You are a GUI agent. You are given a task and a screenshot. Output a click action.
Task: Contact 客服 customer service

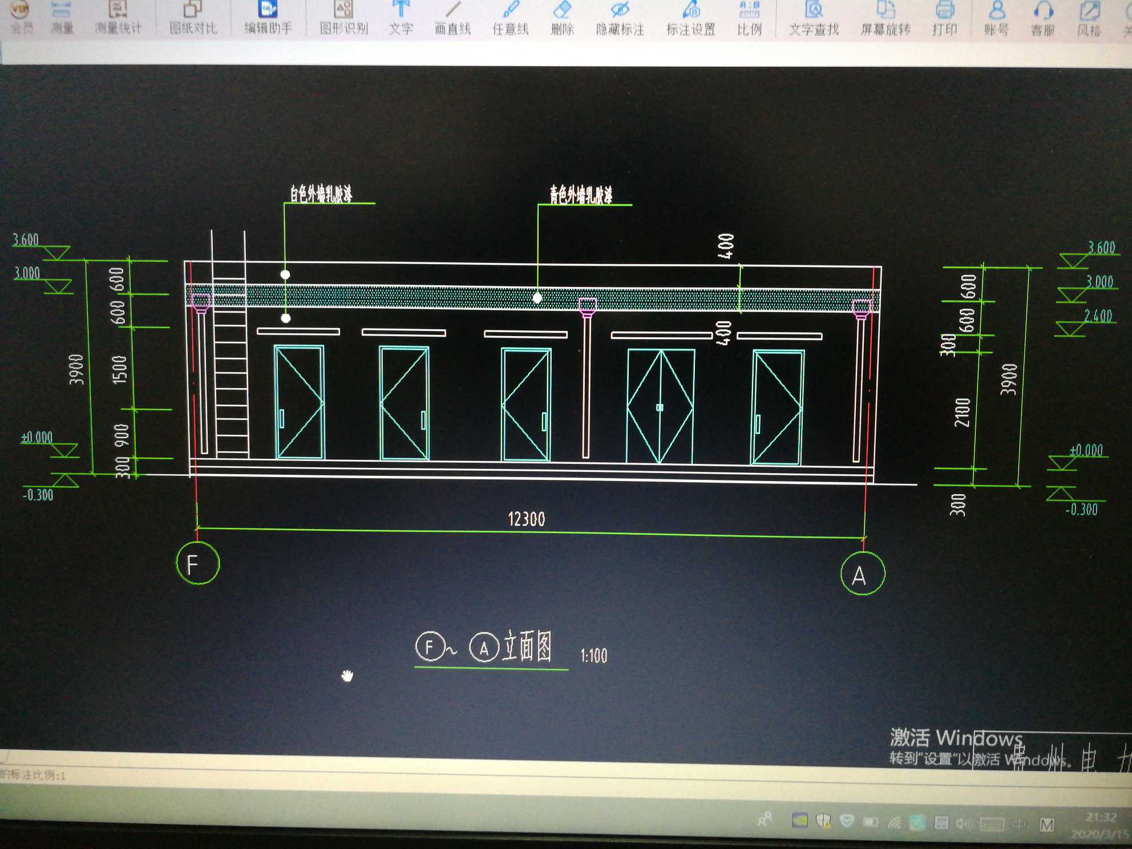pyautogui.click(x=1043, y=18)
